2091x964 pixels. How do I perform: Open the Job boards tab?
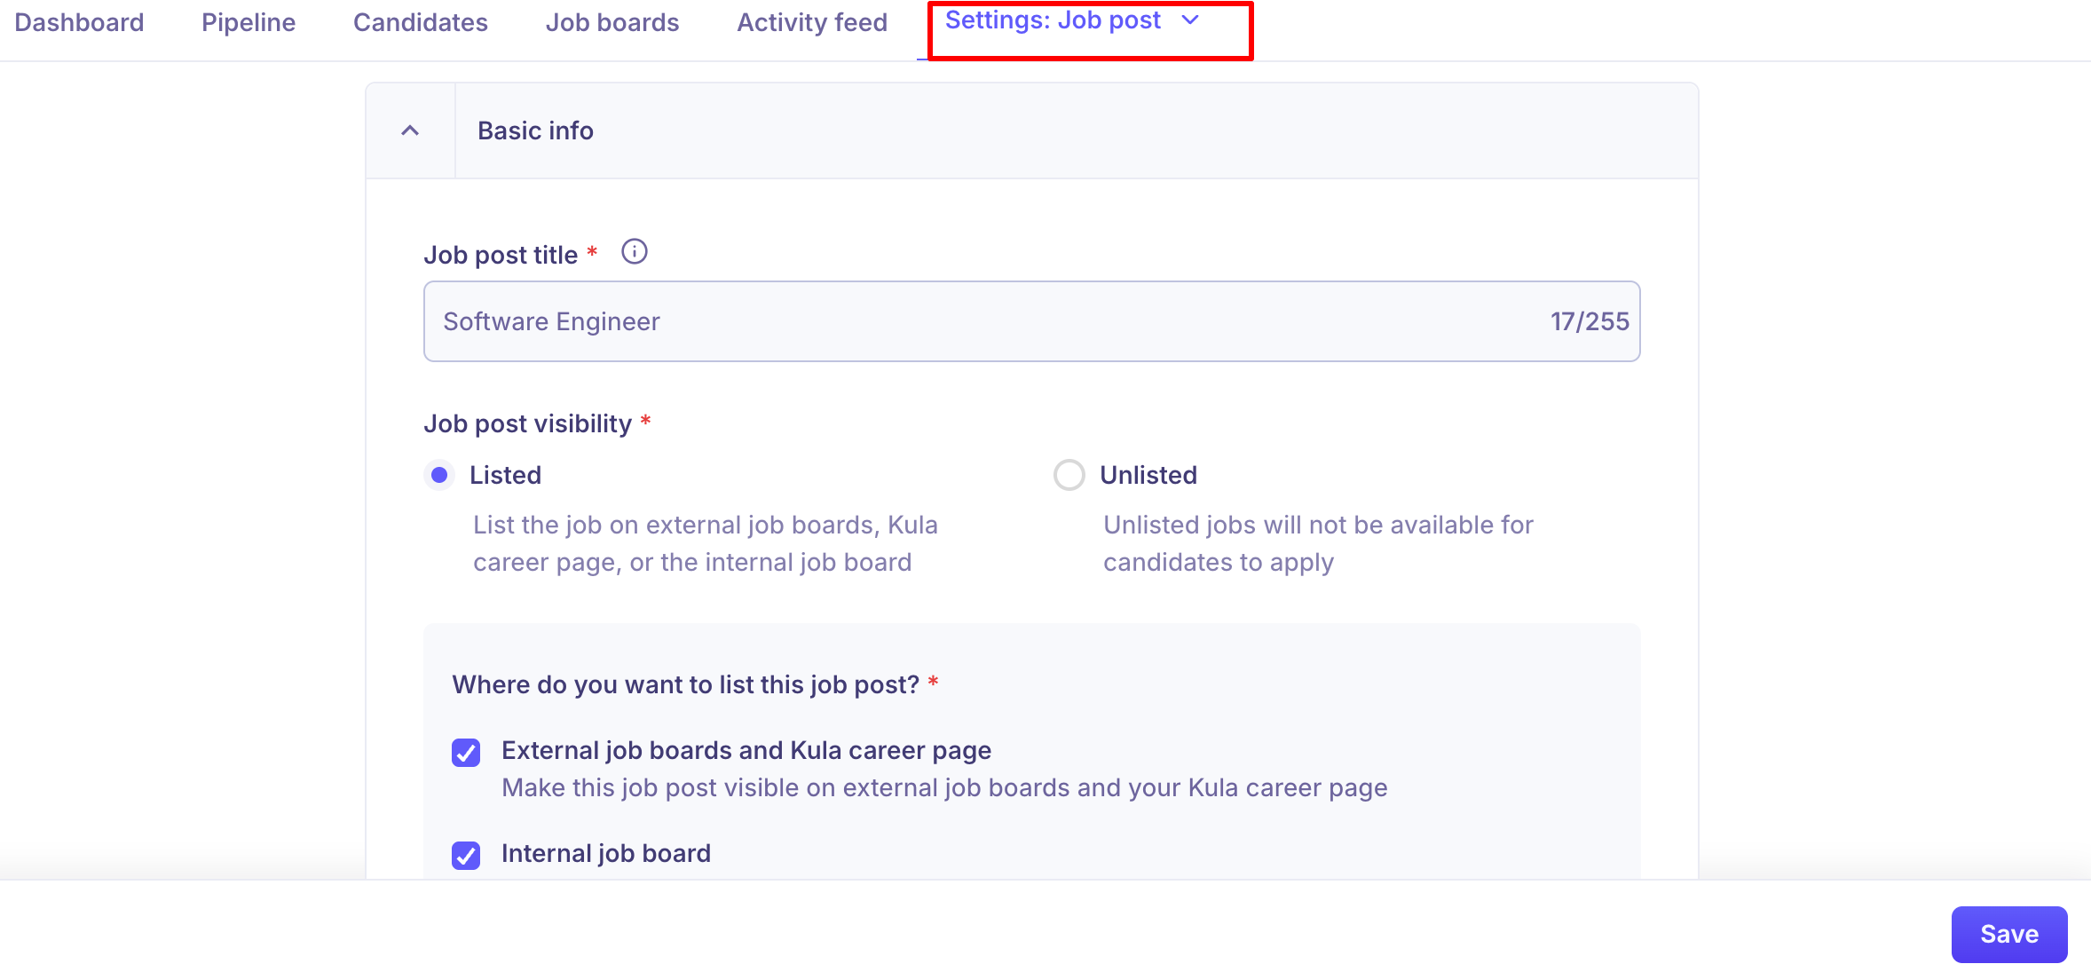pos(612,22)
